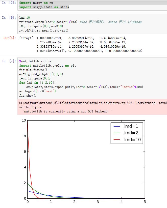Click the 'for lmd in [1,2,10]:' line
The image size is (167, 208).
(x=38, y=82)
